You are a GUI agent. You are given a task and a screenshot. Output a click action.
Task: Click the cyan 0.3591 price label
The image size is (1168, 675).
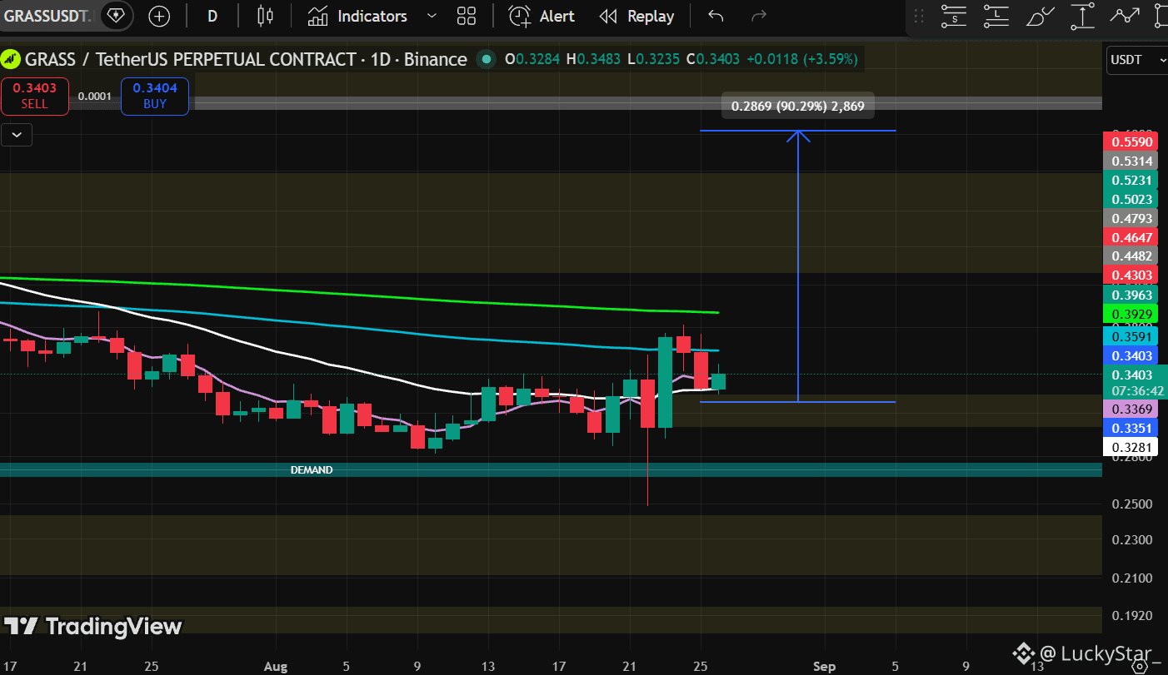click(1132, 337)
